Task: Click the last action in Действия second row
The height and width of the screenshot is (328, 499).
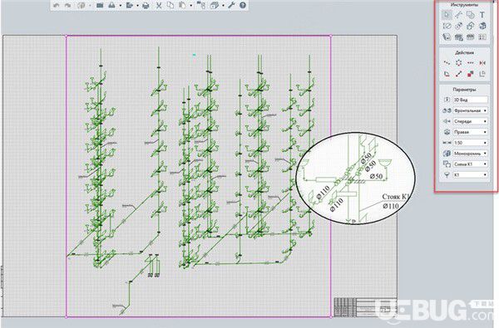Action: (482, 74)
